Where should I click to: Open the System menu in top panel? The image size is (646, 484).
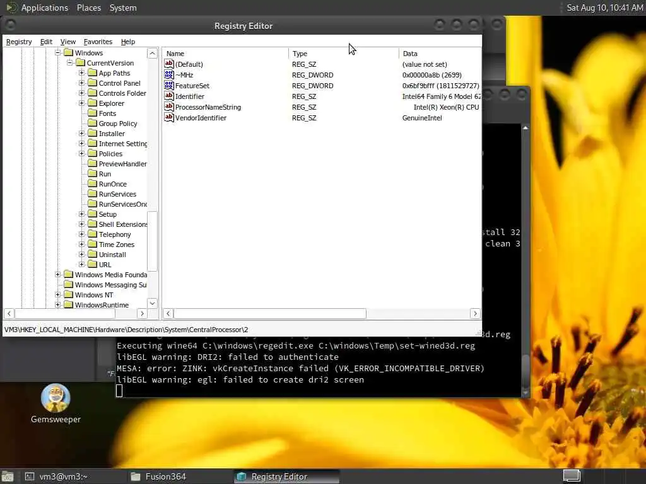[x=123, y=8]
